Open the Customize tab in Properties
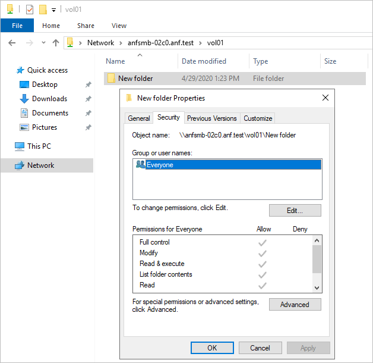373x363 pixels. point(258,118)
